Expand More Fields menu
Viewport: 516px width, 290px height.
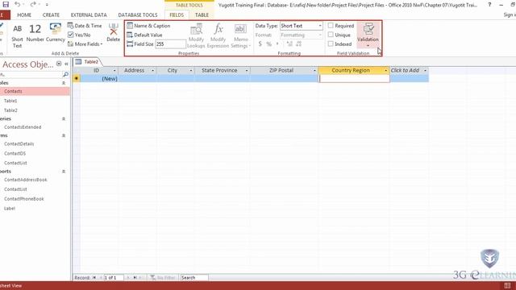tap(85, 44)
